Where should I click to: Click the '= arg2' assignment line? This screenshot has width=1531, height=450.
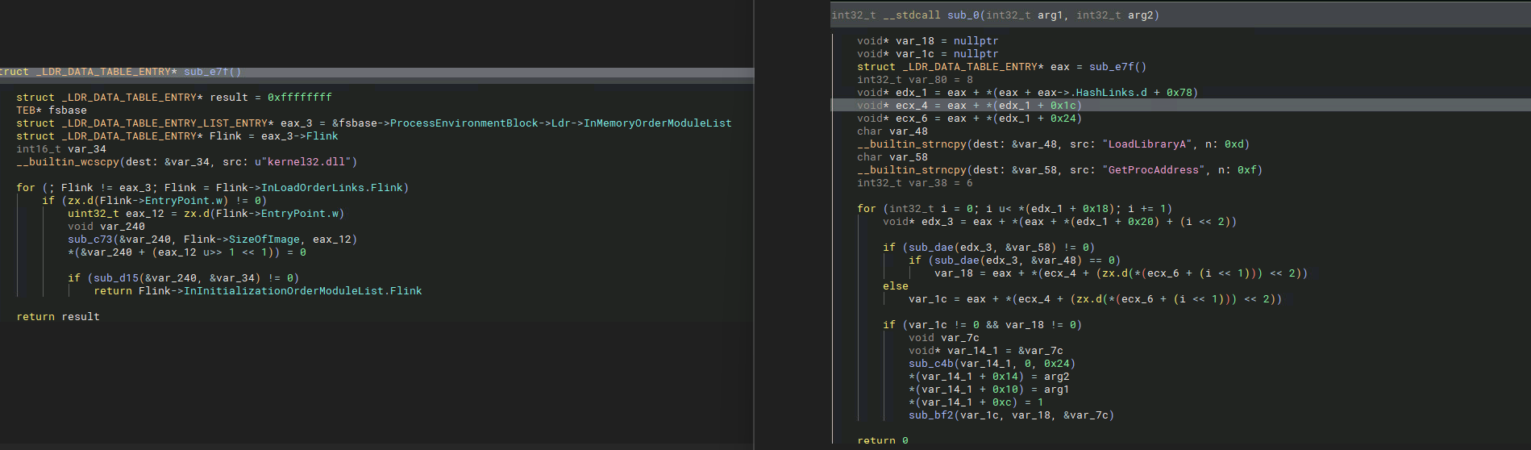(989, 377)
